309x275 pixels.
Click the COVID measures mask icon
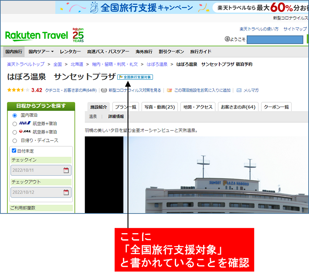(x=104, y=90)
